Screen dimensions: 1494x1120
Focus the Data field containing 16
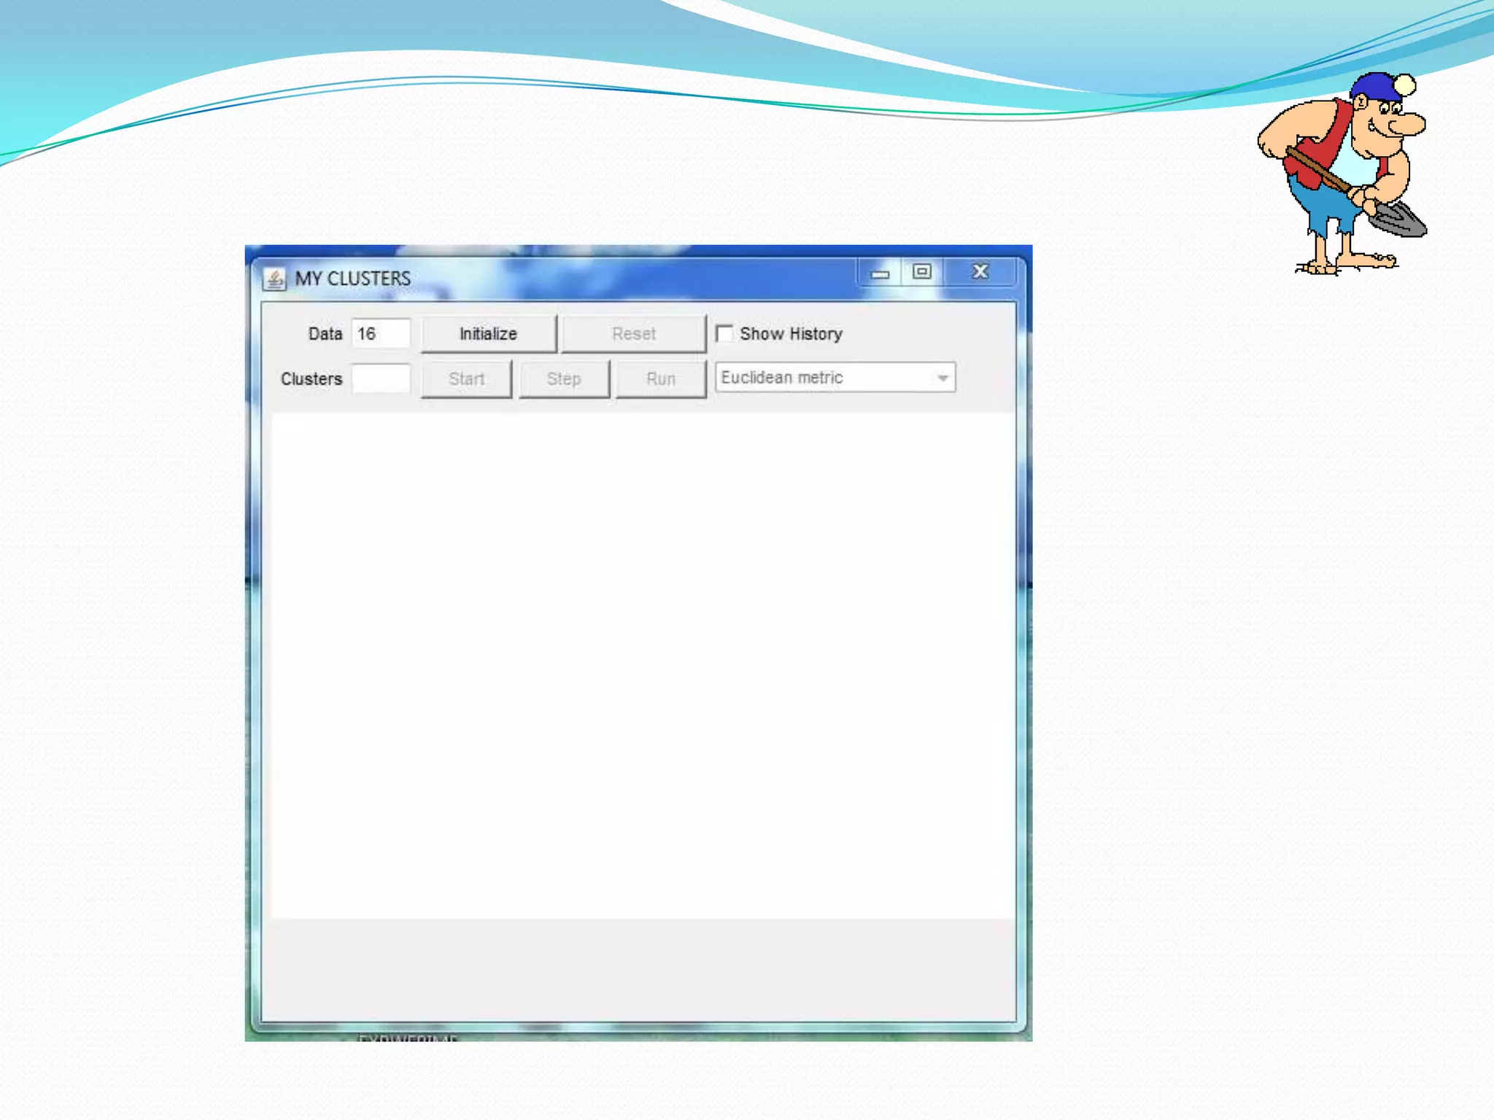[x=381, y=334]
